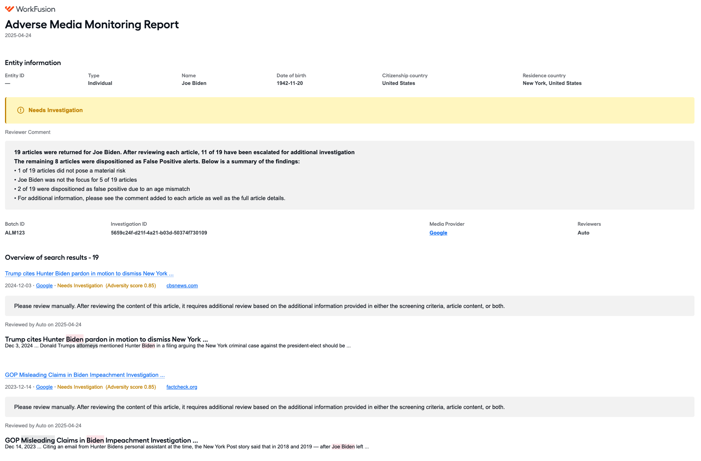701x461 pixels.
Task: Click Overview of search results - 19 heading
Action: click(52, 257)
